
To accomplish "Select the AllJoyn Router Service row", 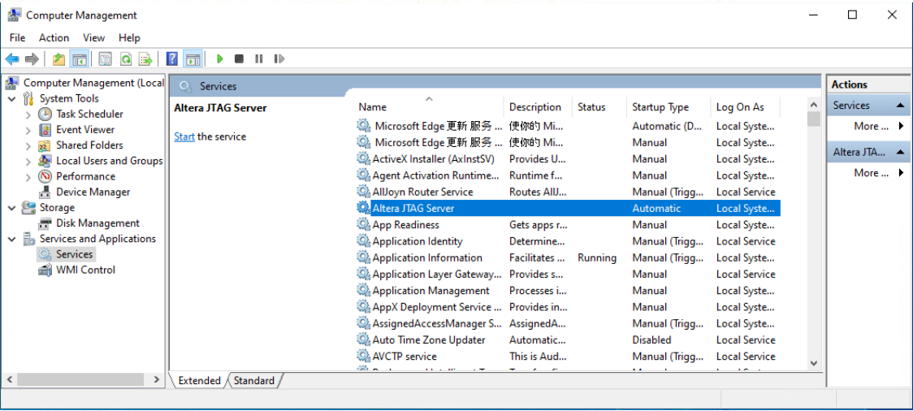I will (x=568, y=193).
